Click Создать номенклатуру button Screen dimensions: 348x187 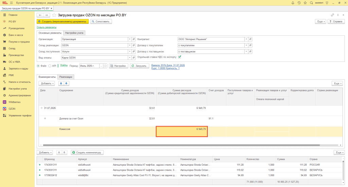click(87, 152)
